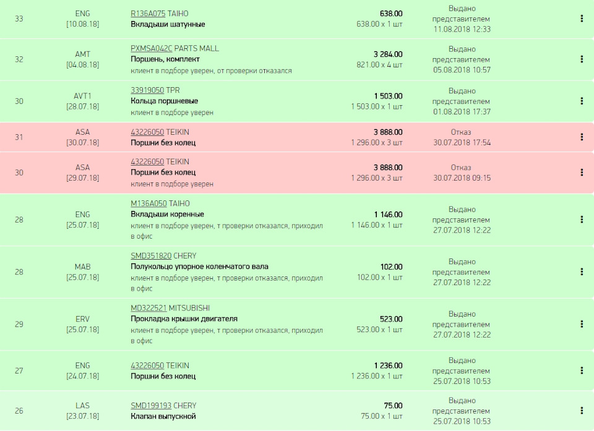This screenshot has height=431, width=594.
Task: Open options menu for MD322521 MITSUBISHI row
Action: 582,324
